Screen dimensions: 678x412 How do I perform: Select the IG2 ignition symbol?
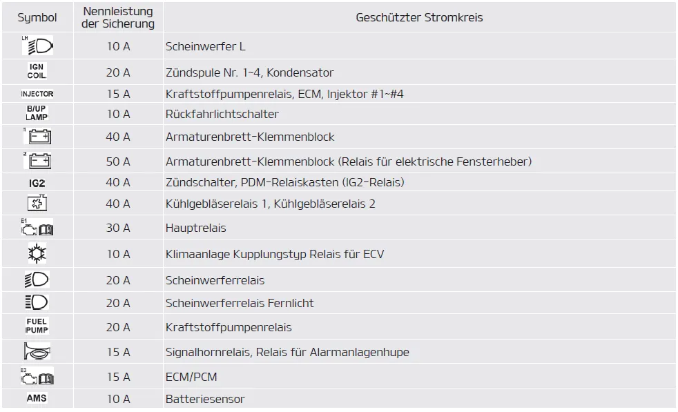(x=37, y=183)
